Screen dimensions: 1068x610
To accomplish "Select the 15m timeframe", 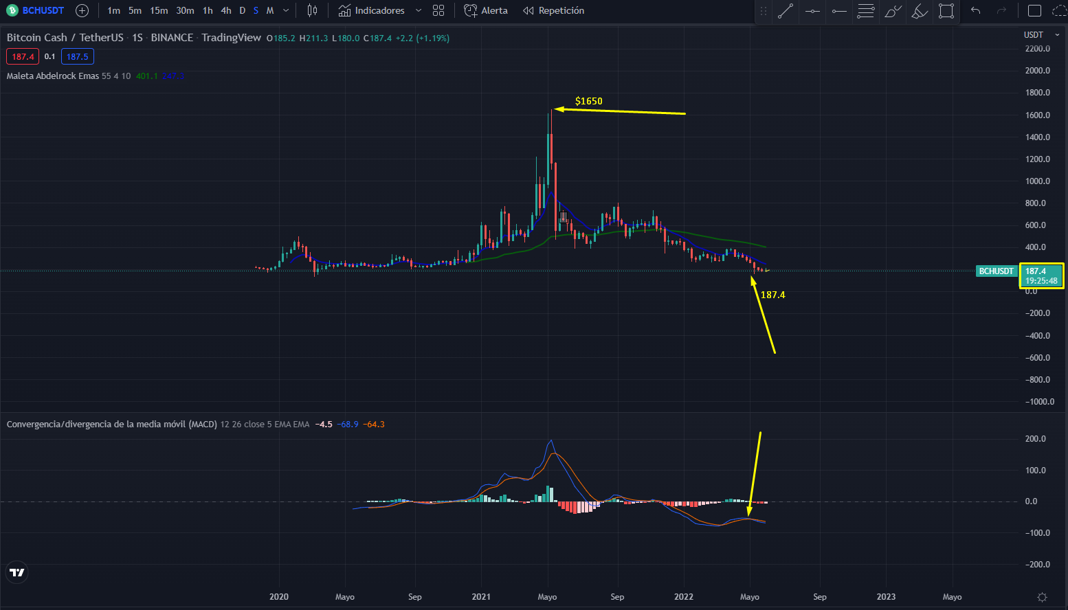I will [x=159, y=10].
